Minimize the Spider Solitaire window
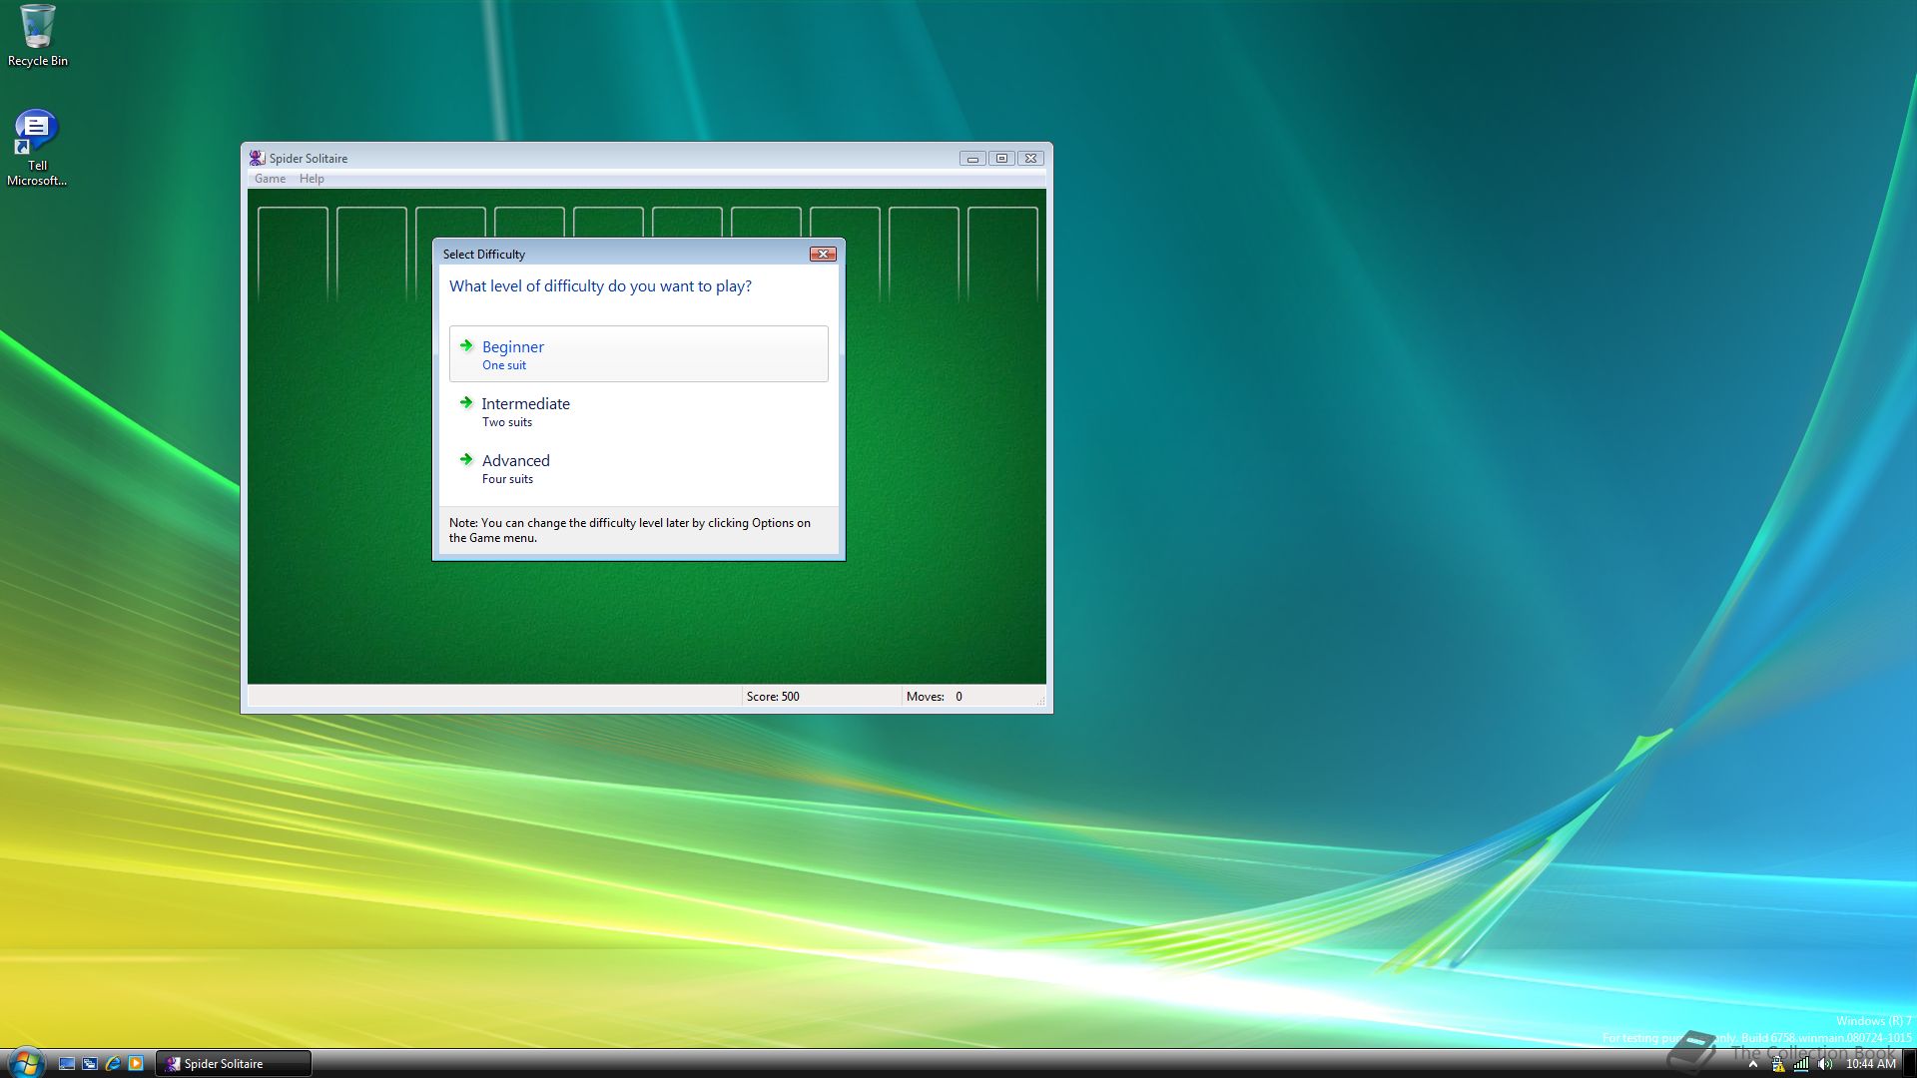 (x=972, y=158)
